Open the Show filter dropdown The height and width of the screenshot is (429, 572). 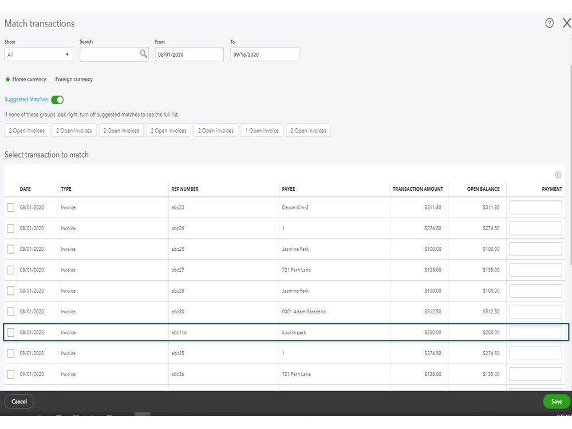[x=38, y=54]
